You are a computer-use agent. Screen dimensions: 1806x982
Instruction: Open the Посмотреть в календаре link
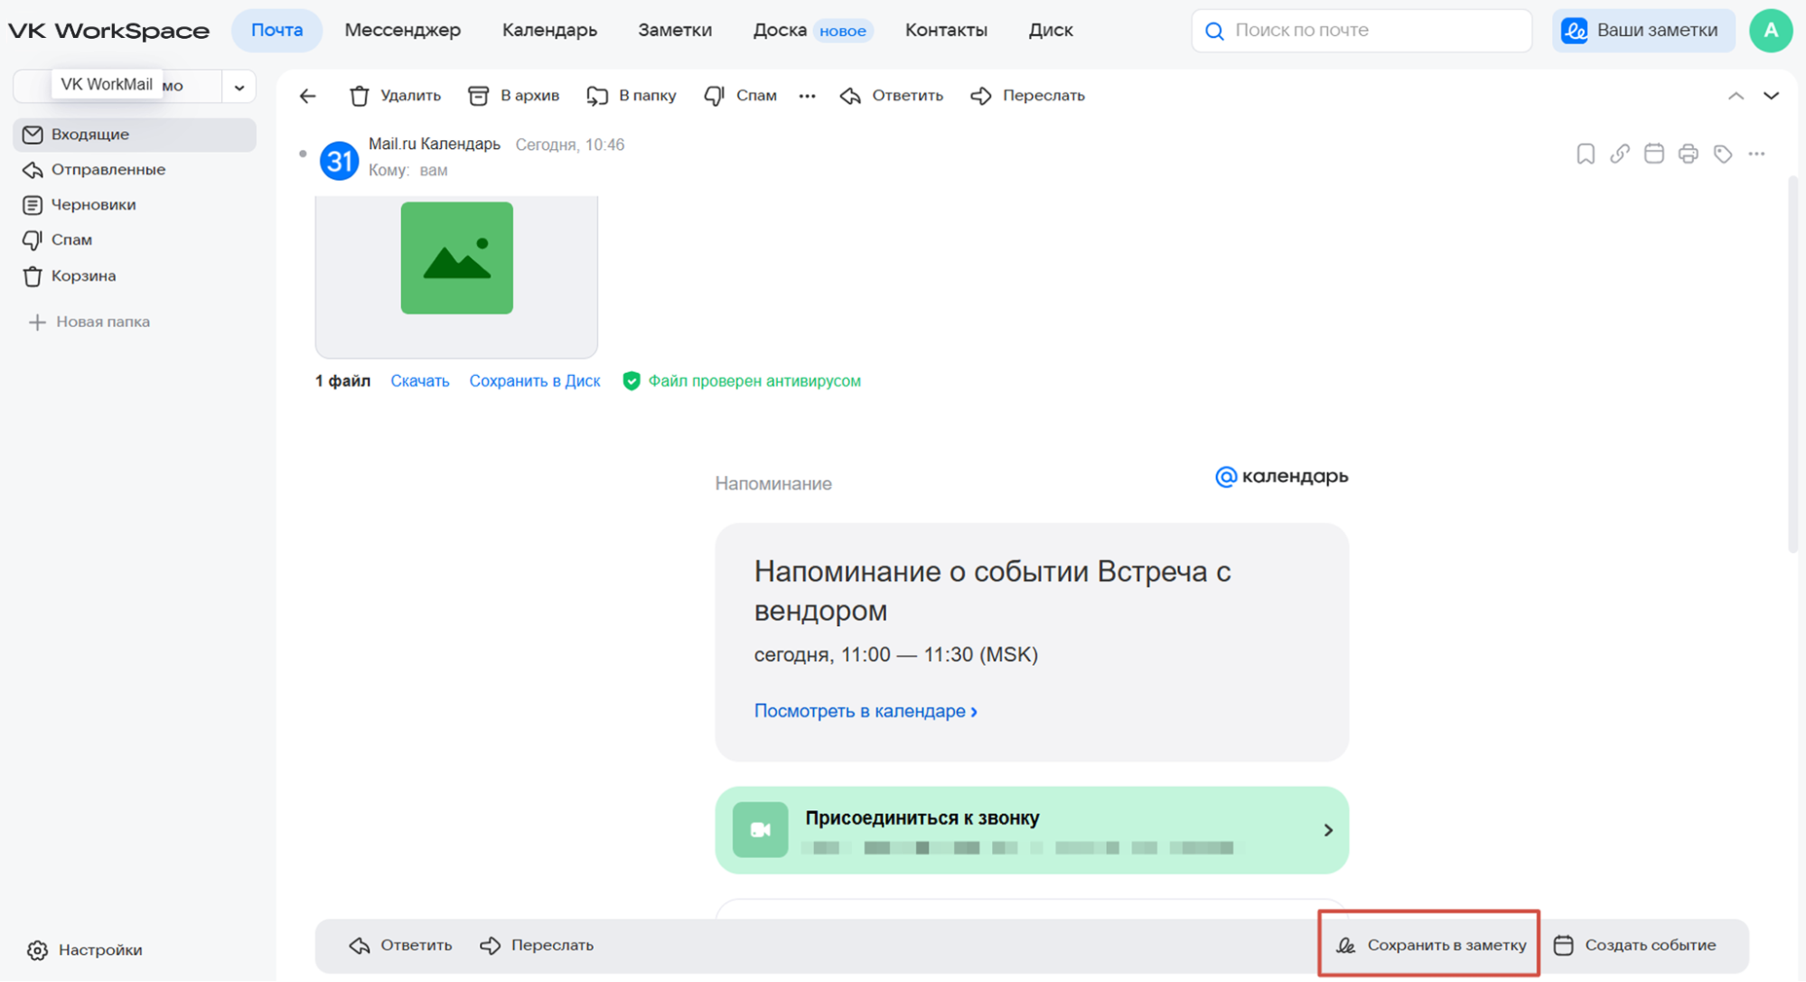click(x=865, y=711)
